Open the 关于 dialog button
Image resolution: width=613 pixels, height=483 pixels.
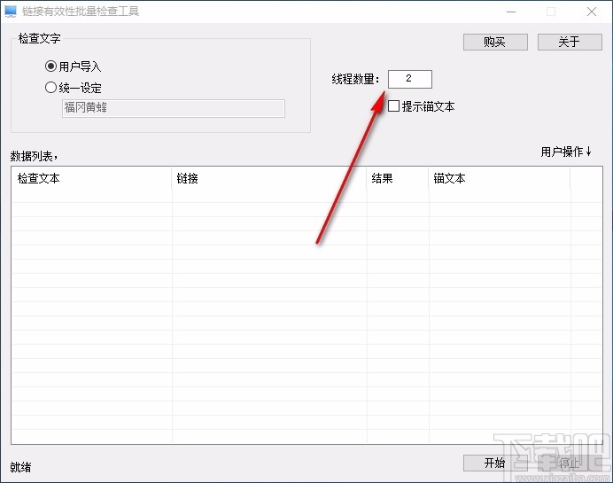570,42
